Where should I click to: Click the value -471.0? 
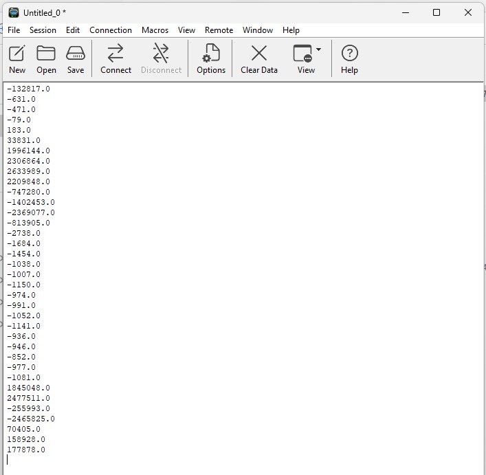pos(21,110)
